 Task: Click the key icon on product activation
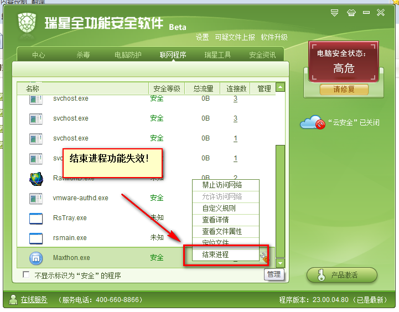[321, 275]
